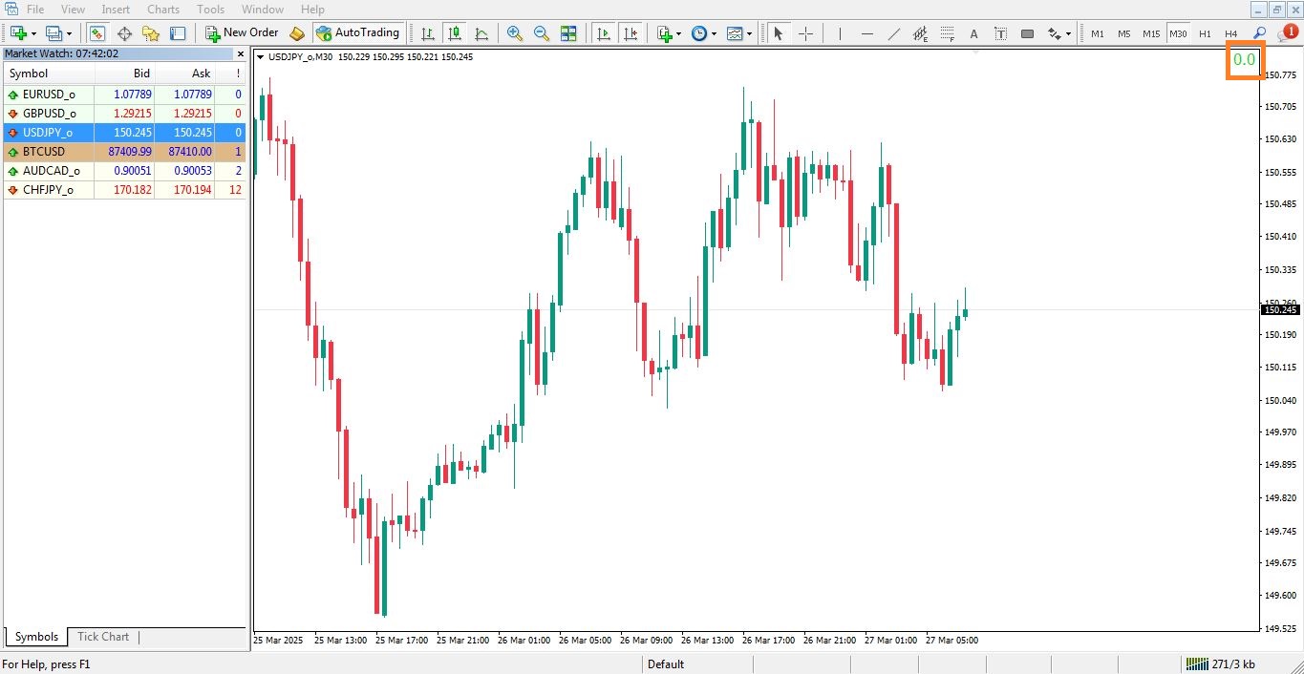Image resolution: width=1304 pixels, height=674 pixels.
Task: Select the AUDCAD_o row
Action: (124, 171)
